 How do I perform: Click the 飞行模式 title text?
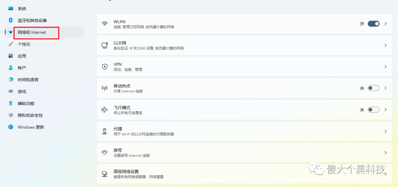coord(122,107)
